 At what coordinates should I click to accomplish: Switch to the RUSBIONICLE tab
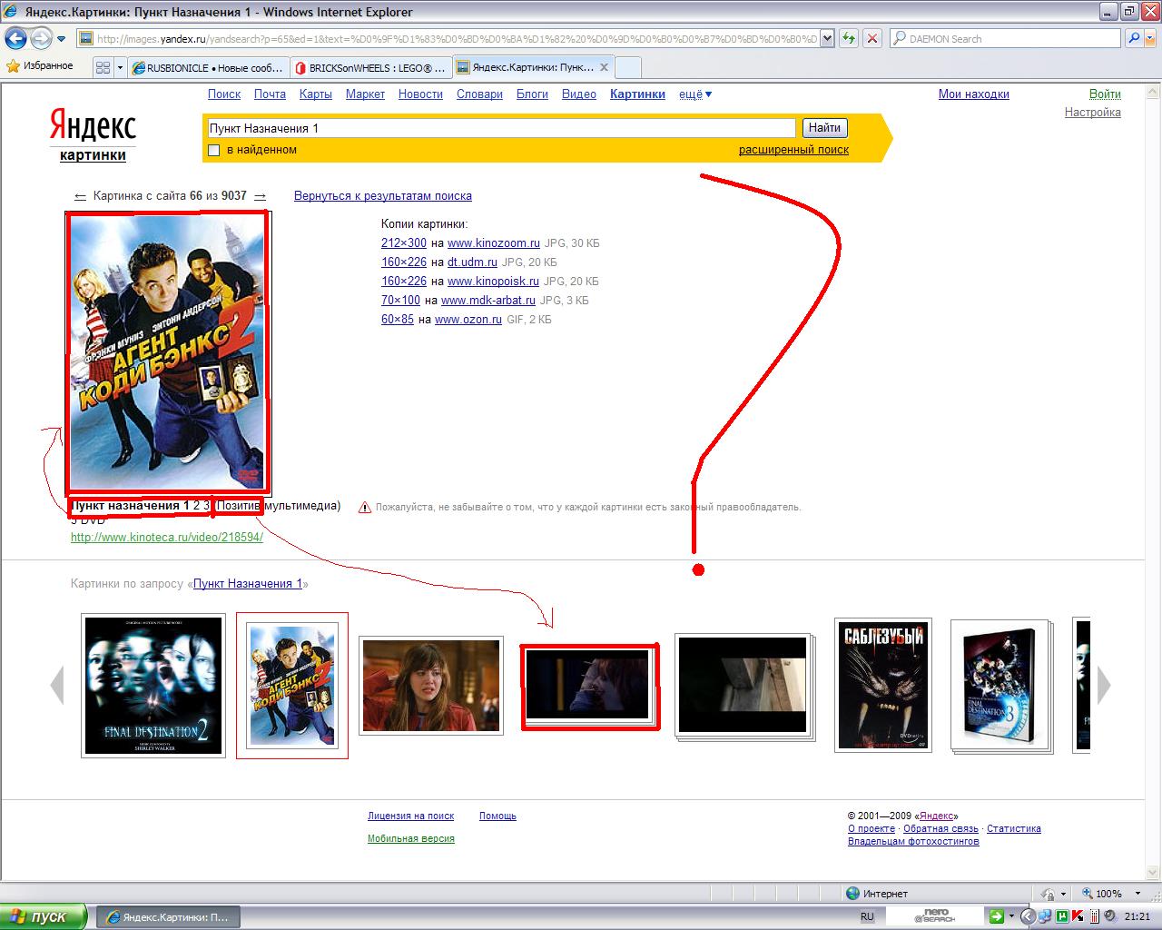point(208,67)
